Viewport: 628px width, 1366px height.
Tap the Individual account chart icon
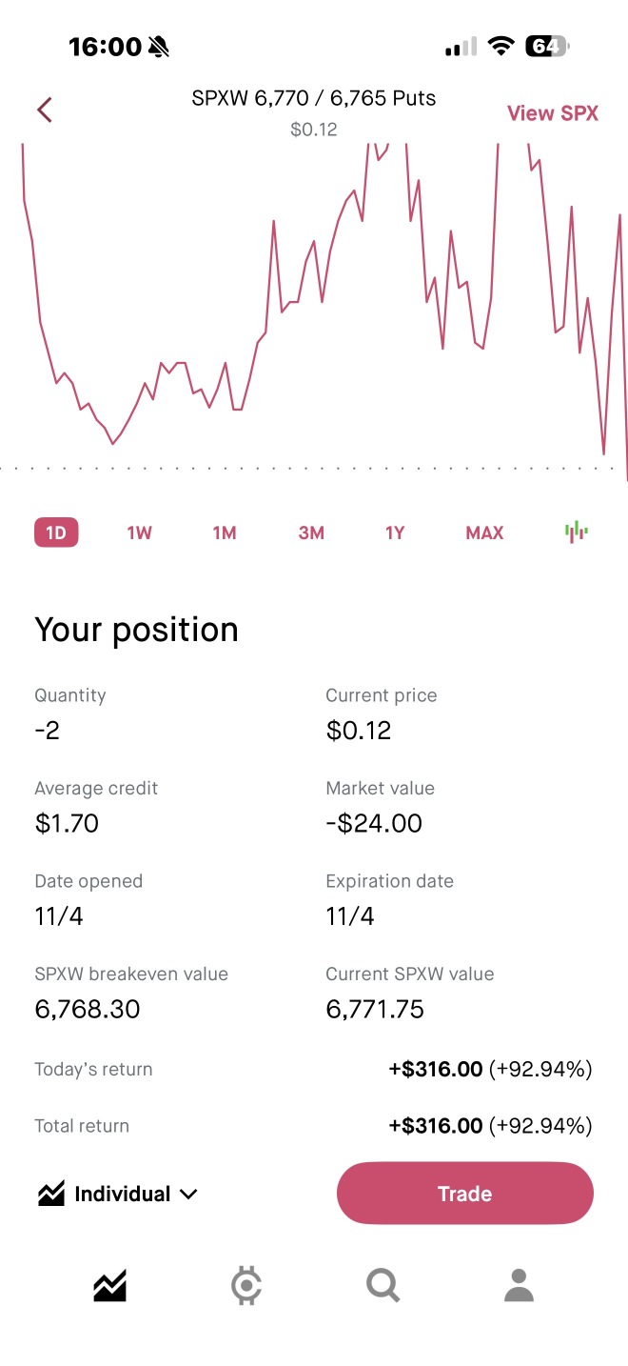[x=51, y=1194]
